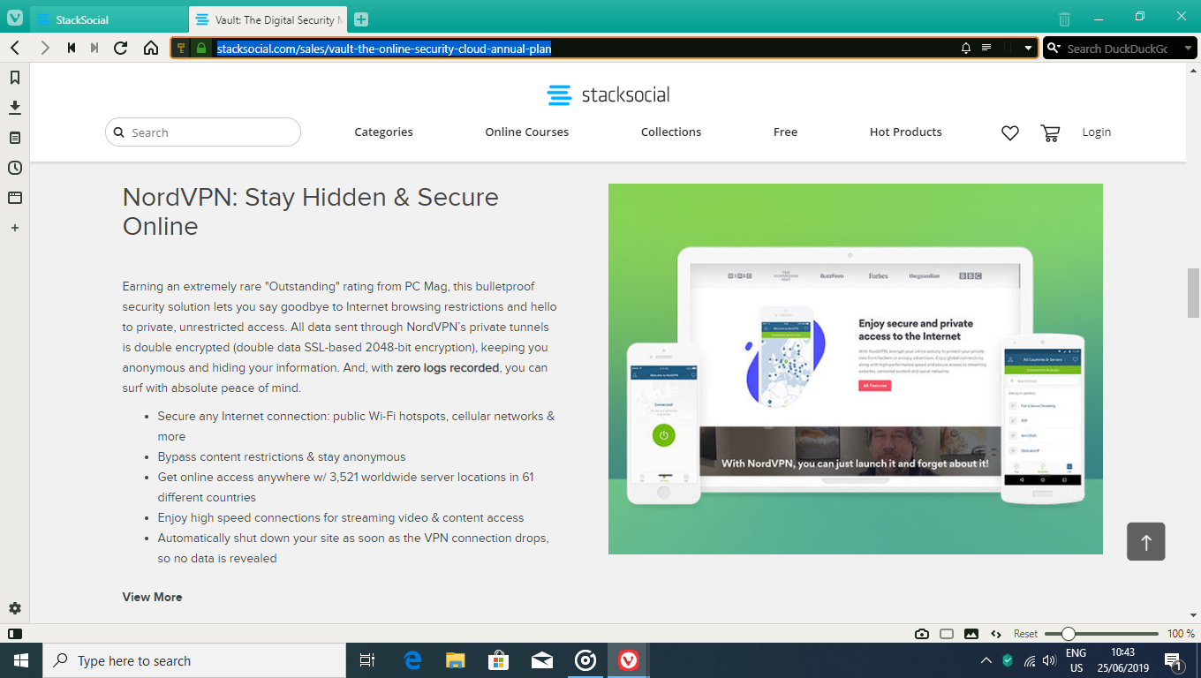Open the shopping cart

click(x=1050, y=132)
